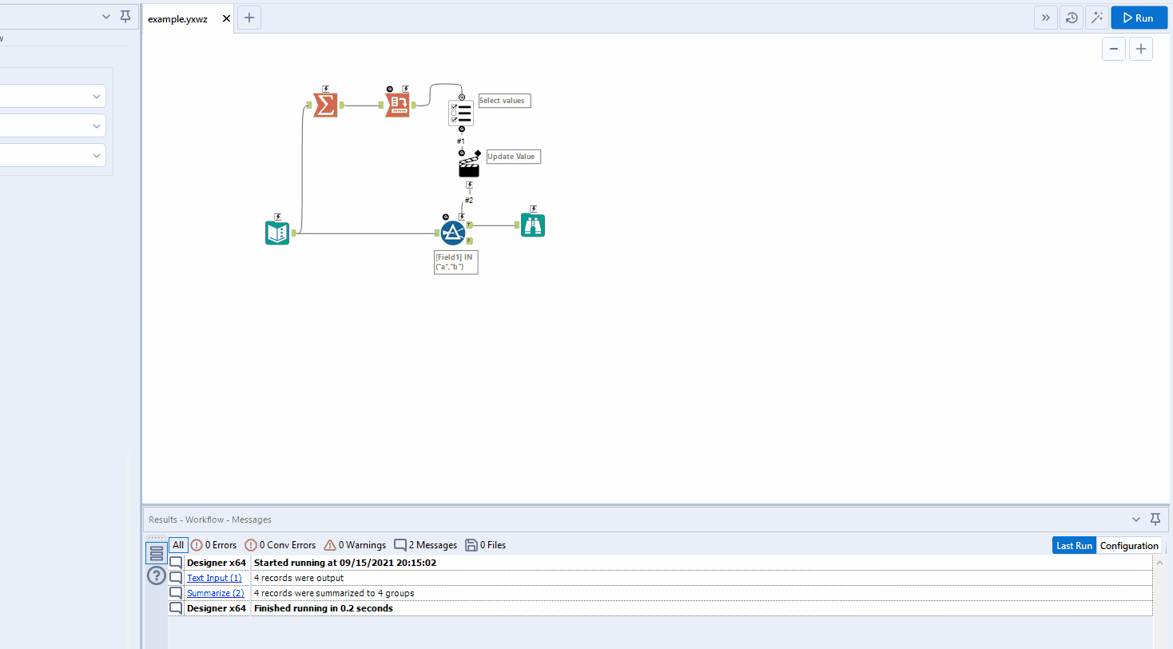Open the Text Input (1) link
Viewport: 1173px width, 649px height.
(214, 578)
